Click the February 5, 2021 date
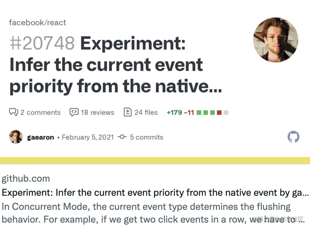This screenshot has width=310, height=229. 88,137
